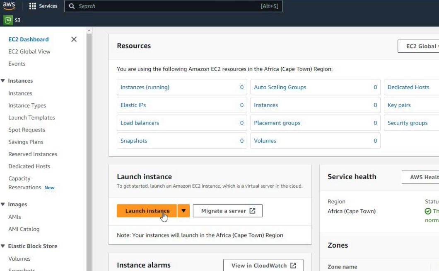Viewport: 439px width, 271px height.
Task: Click the Zones panel heading
Action: pyautogui.click(x=338, y=245)
